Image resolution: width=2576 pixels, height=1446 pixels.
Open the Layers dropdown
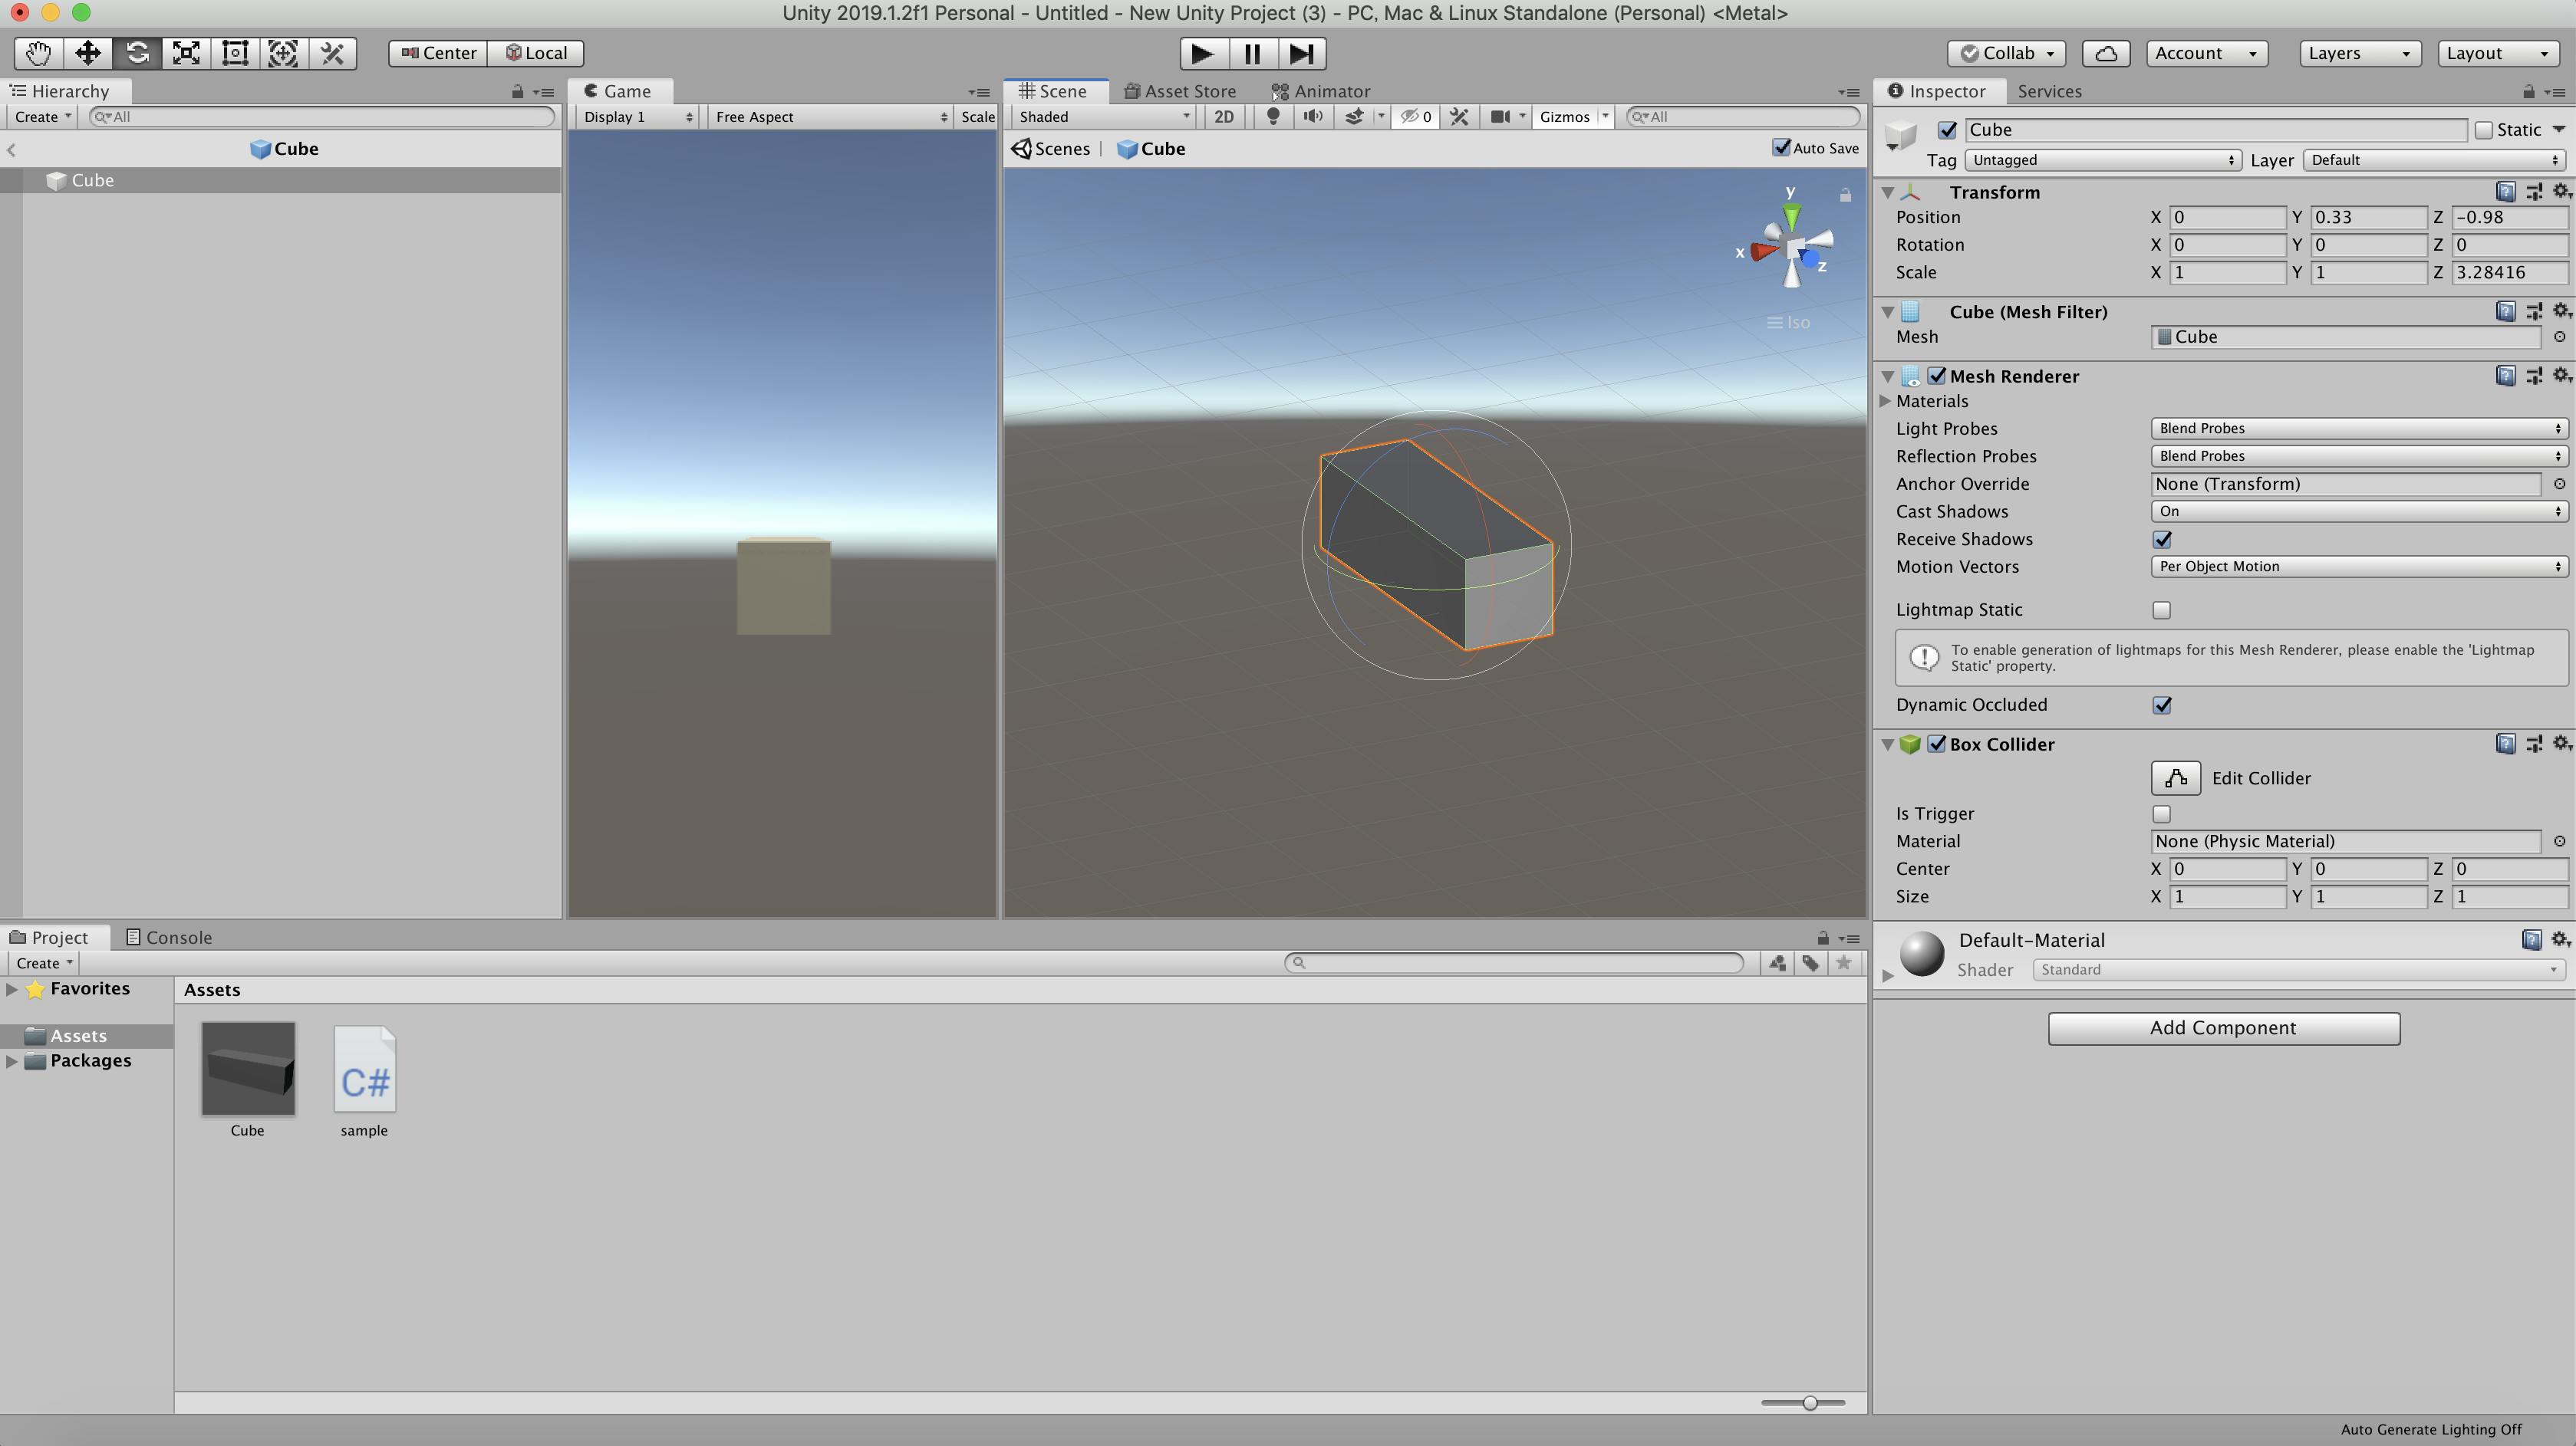coord(2359,53)
